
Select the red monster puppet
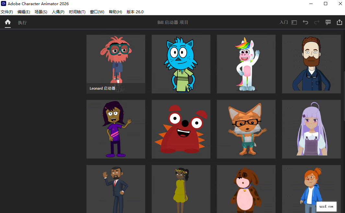(x=181, y=129)
